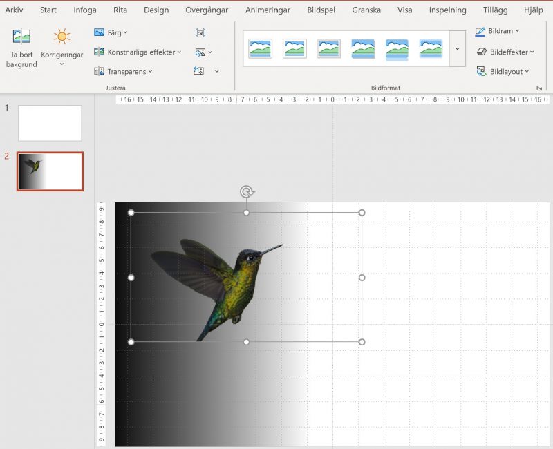Switch to the Infoga tab
This screenshot has width=553, height=449.
point(84,10)
